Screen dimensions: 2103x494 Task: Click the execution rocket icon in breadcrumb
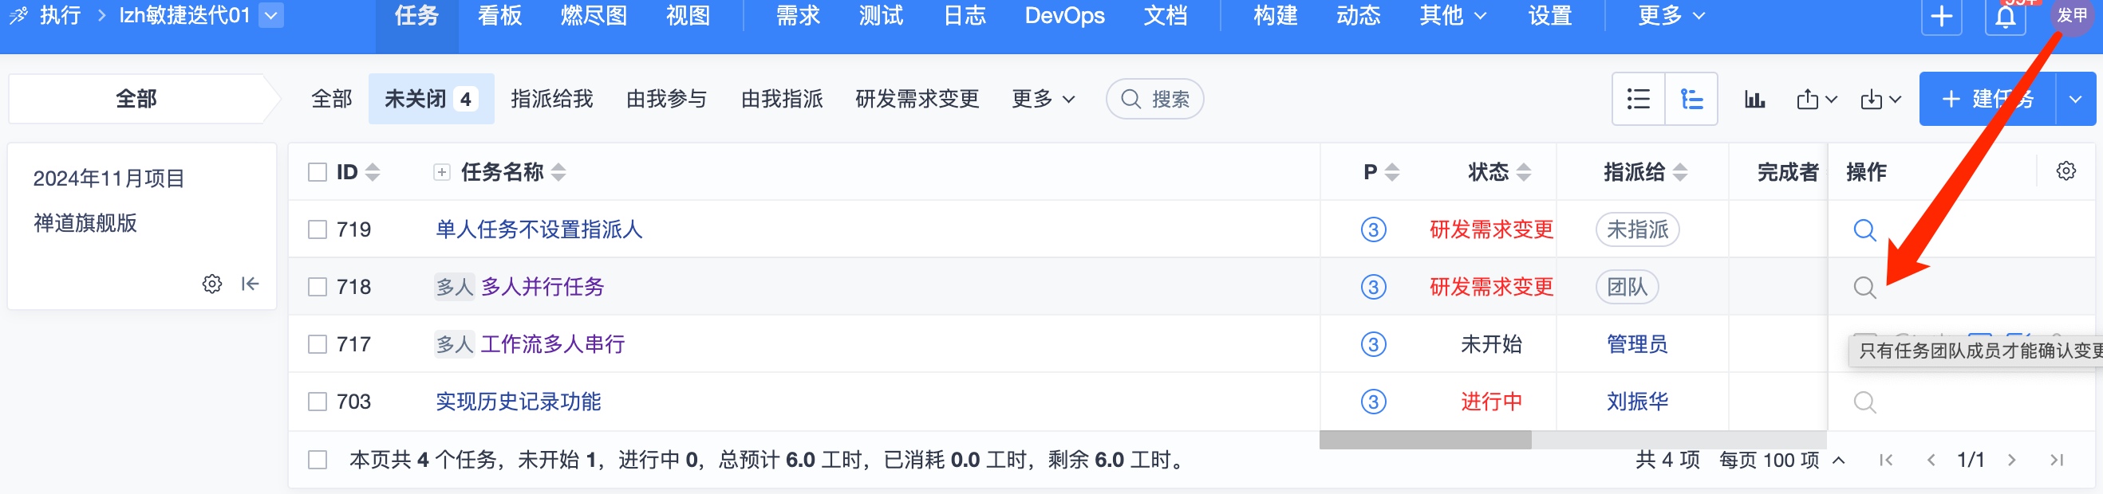pos(18,14)
